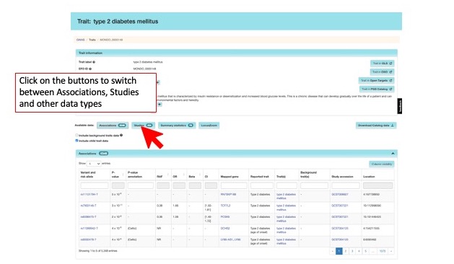Go to the previous page of results
Image resolution: width=454 pixels, height=264 pixels.
click(x=333, y=251)
